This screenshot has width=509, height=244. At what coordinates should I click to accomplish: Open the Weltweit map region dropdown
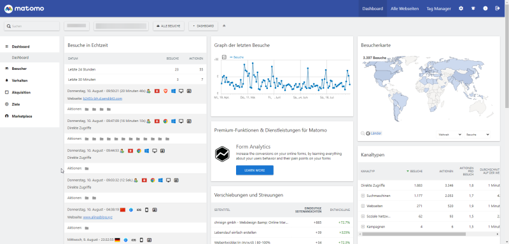click(449, 134)
